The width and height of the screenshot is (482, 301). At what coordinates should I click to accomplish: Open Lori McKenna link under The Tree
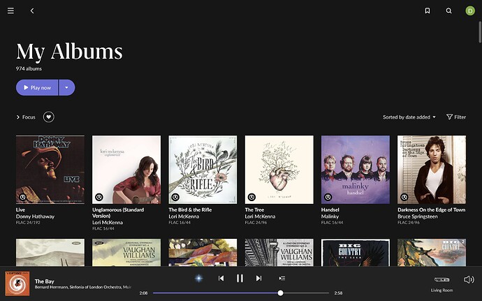tap(260, 216)
